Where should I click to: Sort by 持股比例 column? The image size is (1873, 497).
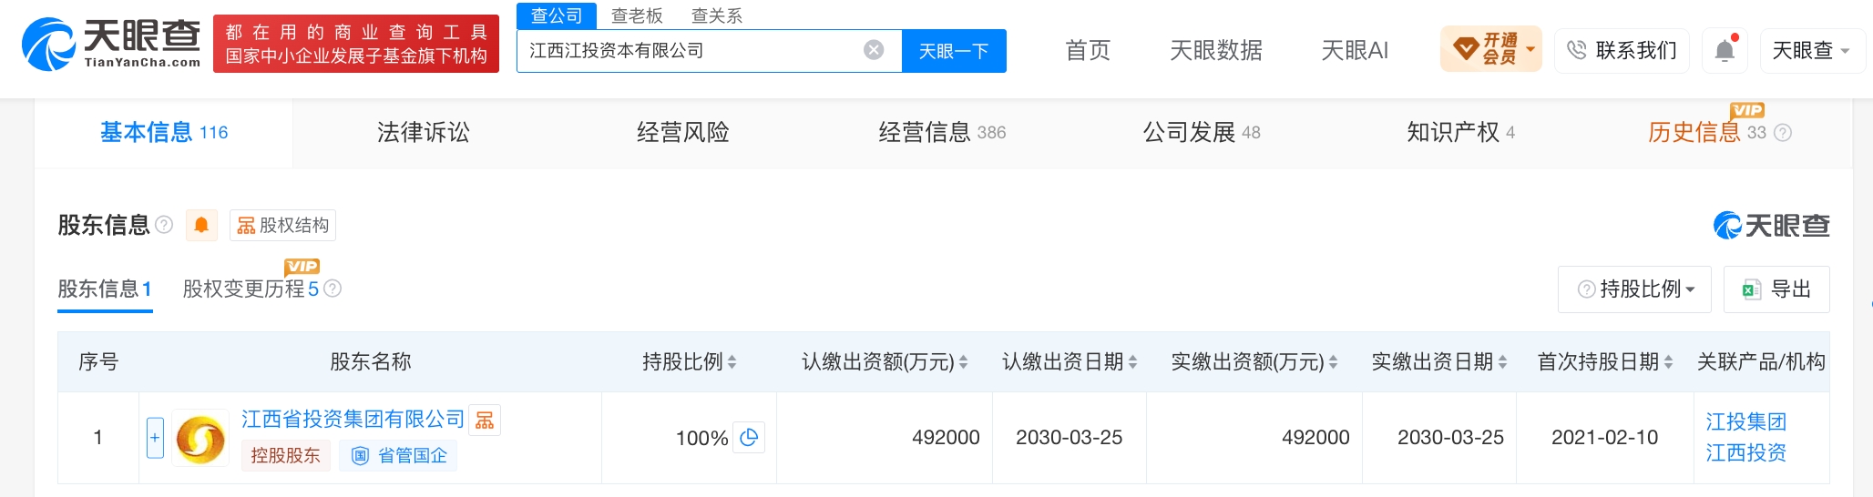pyautogui.click(x=732, y=362)
